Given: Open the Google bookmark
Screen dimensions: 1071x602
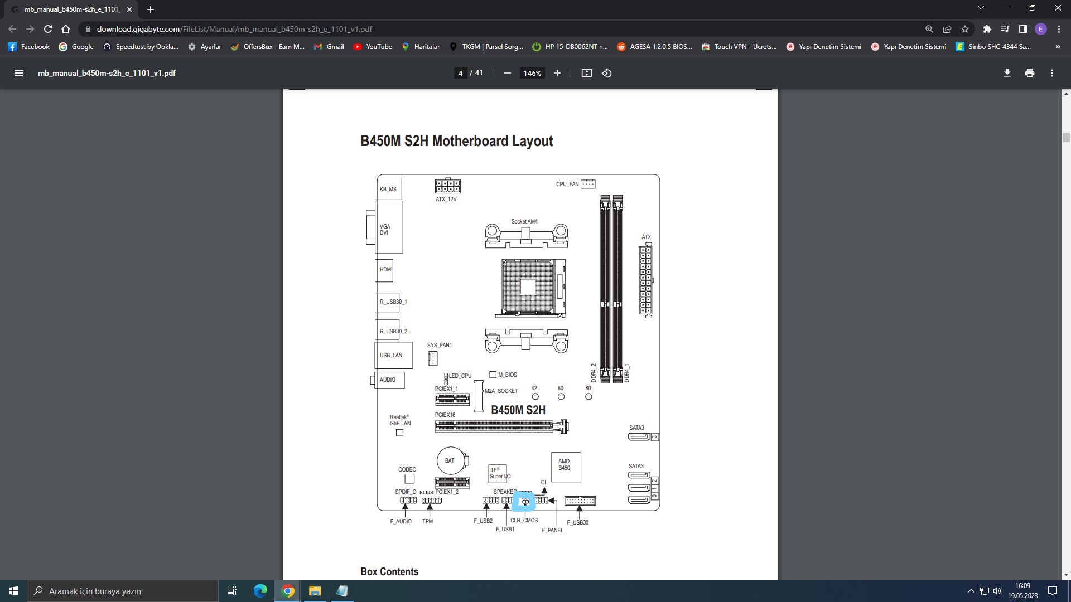Looking at the screenshot, I should [76, 47].
